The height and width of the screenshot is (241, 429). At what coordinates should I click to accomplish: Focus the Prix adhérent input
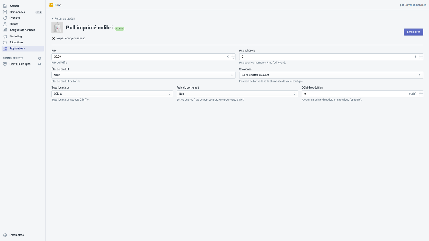coord(329,57)
